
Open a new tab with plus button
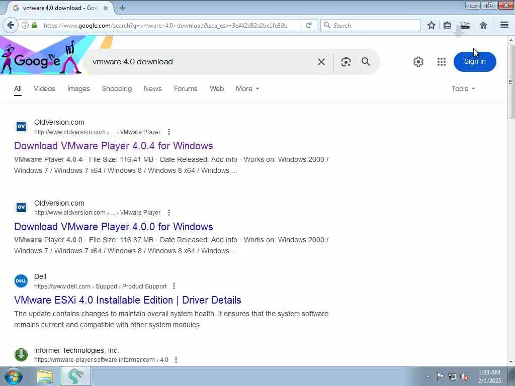pyautogui.click(x=122, y=8)
